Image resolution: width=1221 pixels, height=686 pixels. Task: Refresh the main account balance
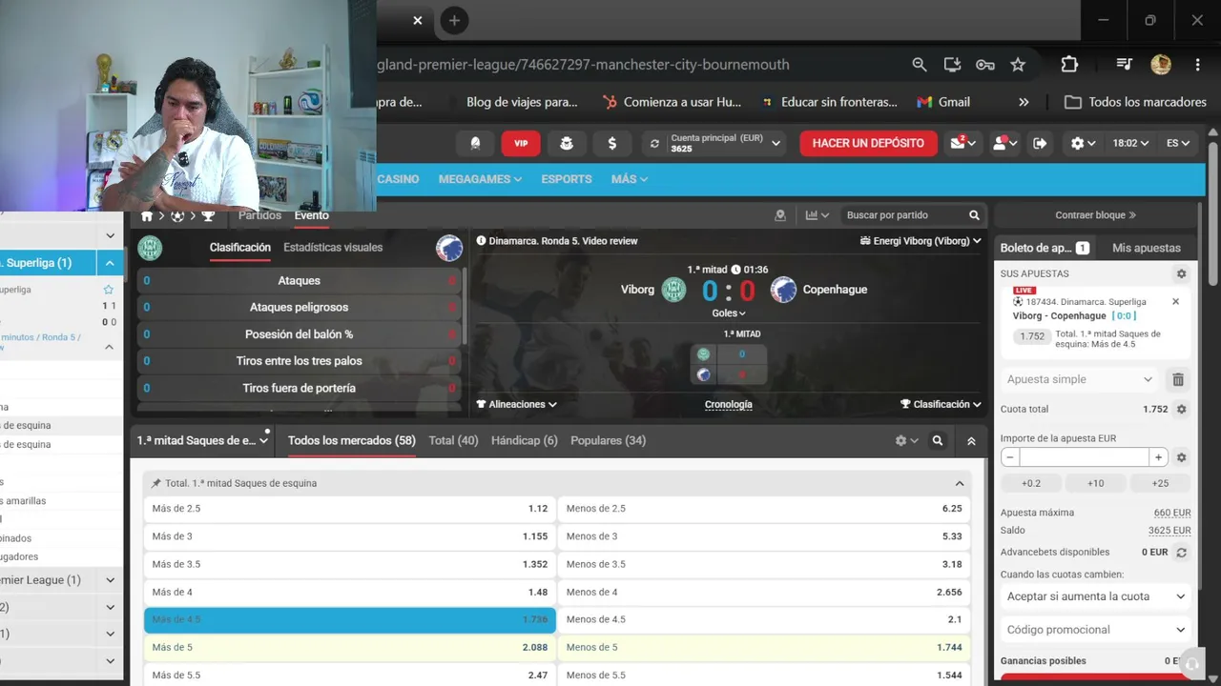click(654, 144)
